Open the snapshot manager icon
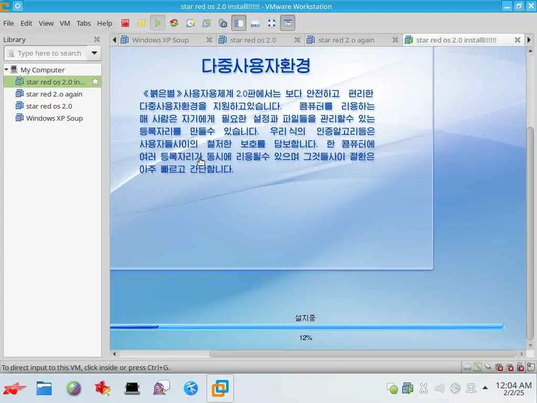The height and width of the screenshot is (403, 537). (222, 23)
